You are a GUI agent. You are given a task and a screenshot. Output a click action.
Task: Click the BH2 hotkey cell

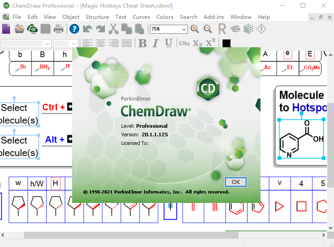tap(43, 68)
